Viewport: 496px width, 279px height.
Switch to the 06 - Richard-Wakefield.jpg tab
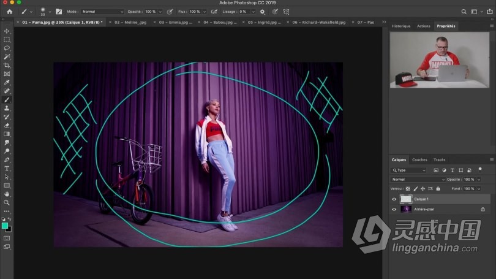click(x=319, y=22)
